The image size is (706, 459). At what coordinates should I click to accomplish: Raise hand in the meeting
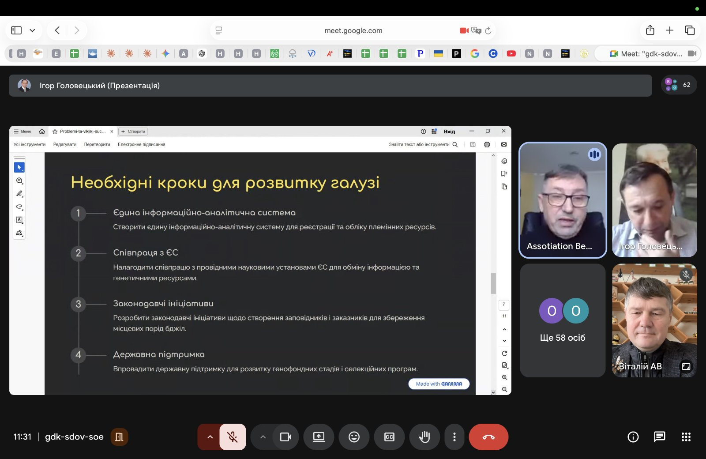(x=424, y=437)
